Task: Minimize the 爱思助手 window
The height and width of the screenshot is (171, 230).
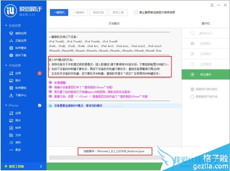Action: tap(219, 5)
